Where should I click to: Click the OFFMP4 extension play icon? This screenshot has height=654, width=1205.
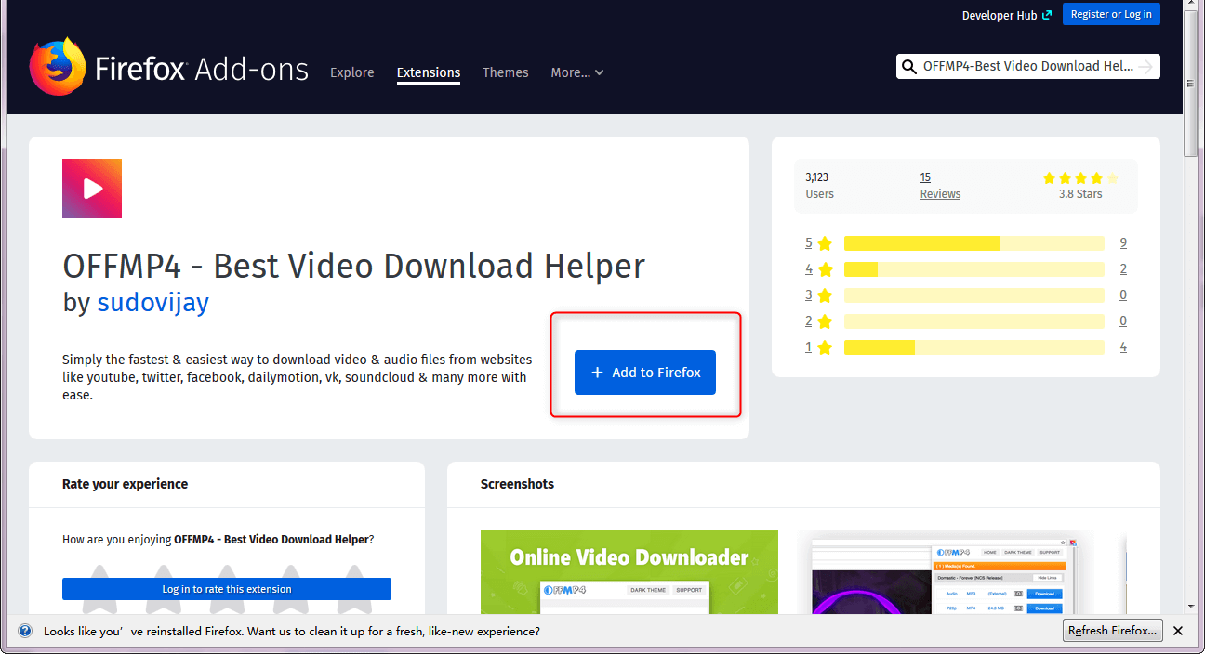(92, 189)
